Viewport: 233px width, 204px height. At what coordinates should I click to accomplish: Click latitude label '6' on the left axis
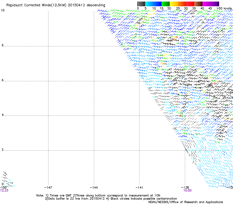tap(3, 80)
